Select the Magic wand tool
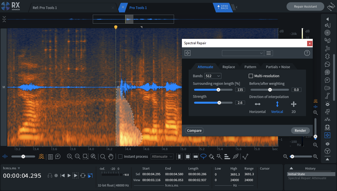 (x=219, y=156)
